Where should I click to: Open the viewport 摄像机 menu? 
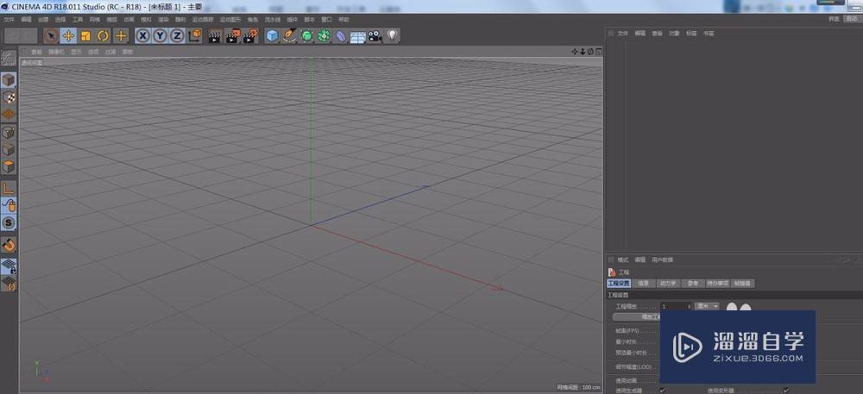point(56,52)
